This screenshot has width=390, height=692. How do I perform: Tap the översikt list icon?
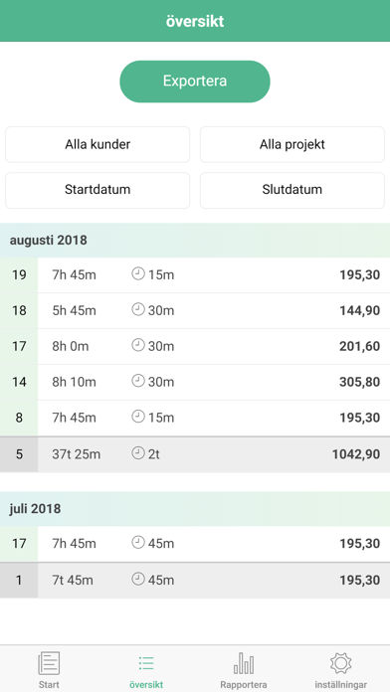(x=146, y=663)
